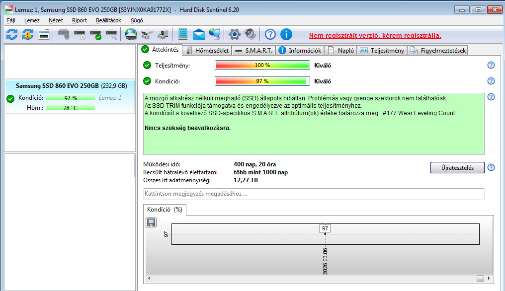505x291 pixels.
Task: Click the two gray drives icon
Action: point(147,34)
